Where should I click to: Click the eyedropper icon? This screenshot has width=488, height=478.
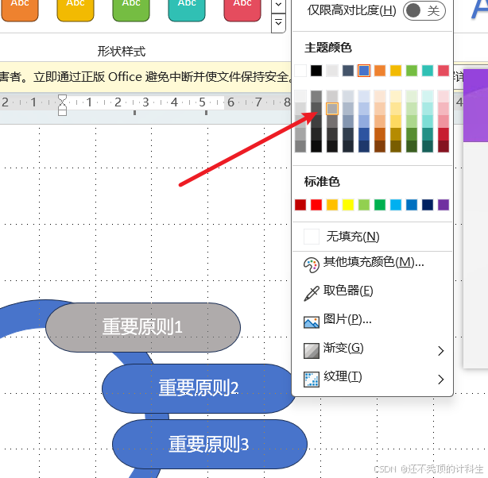pyautogui.click(x=312, y=293)
